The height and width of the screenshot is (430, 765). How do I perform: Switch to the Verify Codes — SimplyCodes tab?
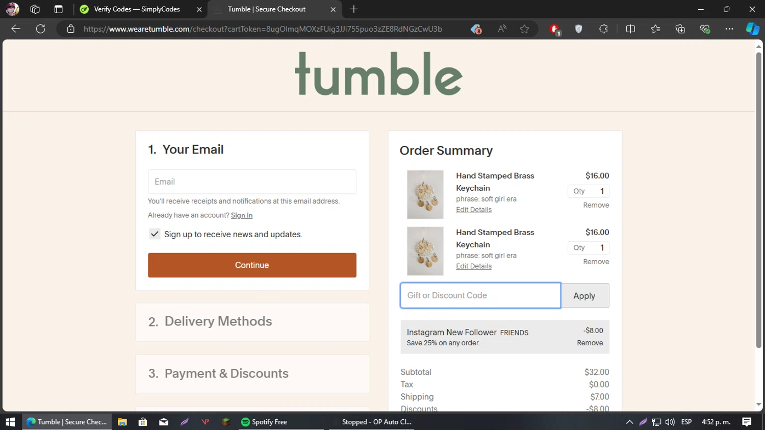137,9
